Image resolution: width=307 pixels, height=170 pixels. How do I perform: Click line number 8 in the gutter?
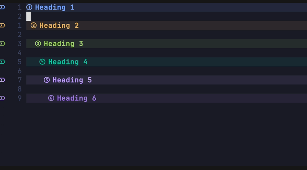coord(19,89)
